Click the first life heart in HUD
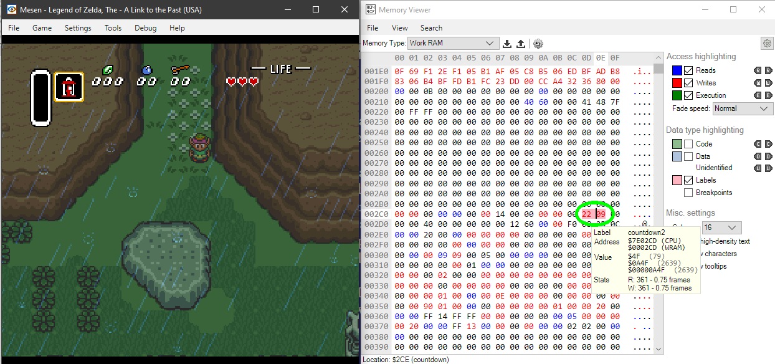This screenshot has height=364, width=775. click(x=231, y=82)
